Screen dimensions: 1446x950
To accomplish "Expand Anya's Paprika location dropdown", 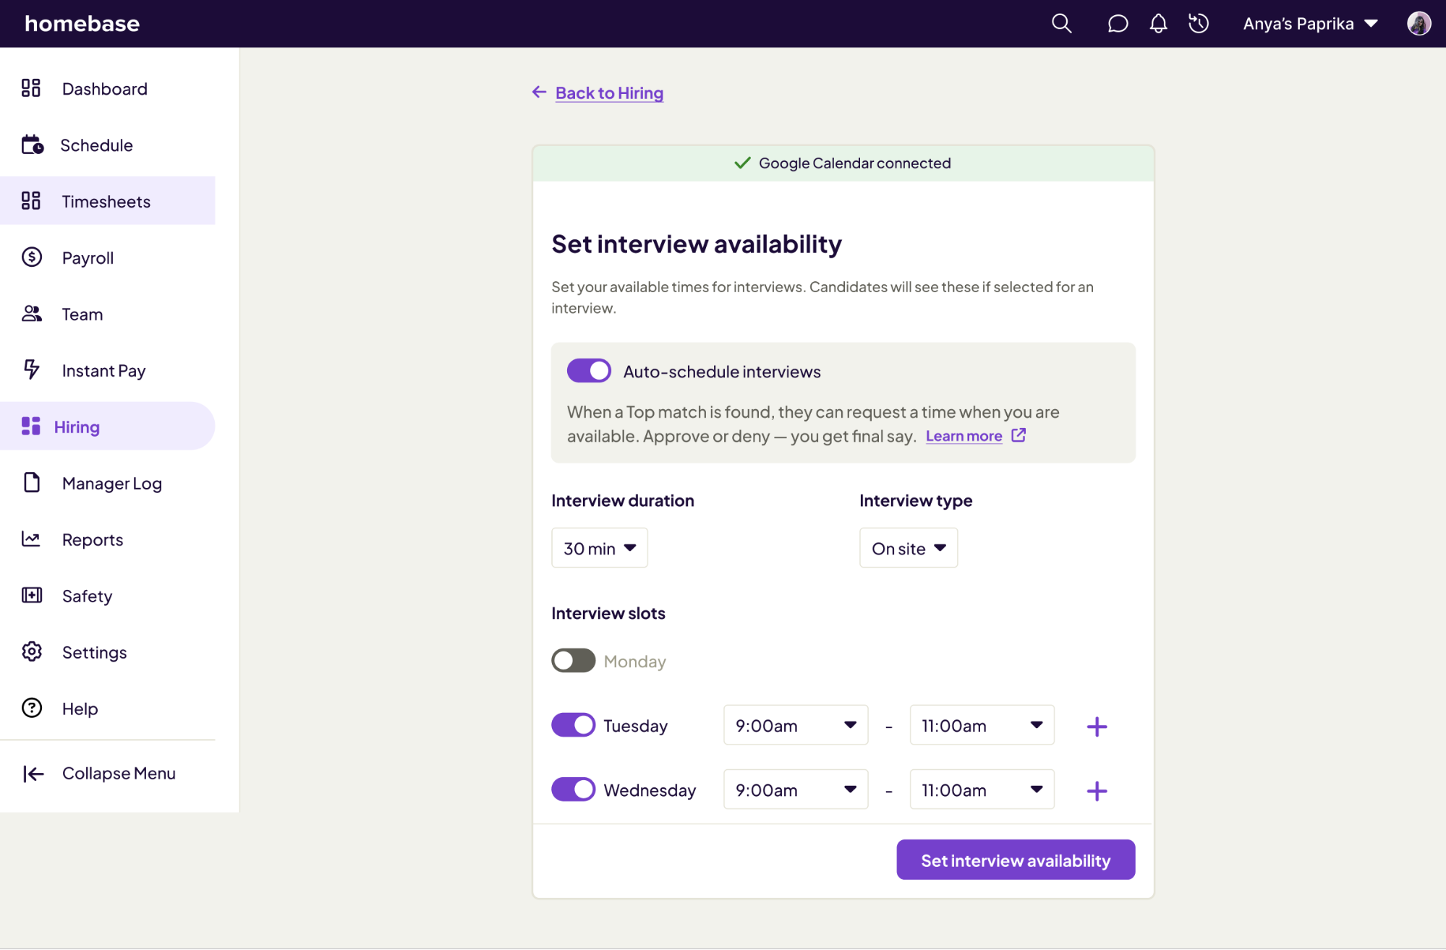I will [x=1310, y=24].
